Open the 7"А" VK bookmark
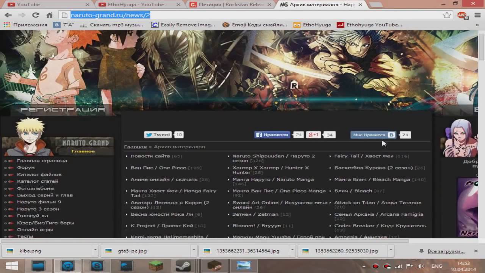This screenshot has width=485, height=273. [x=63, y=25]
